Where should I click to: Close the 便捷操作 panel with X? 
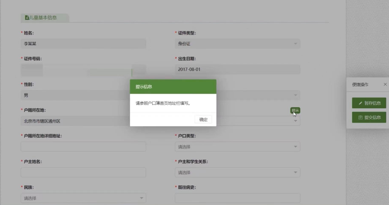click(x=385, y=84)
